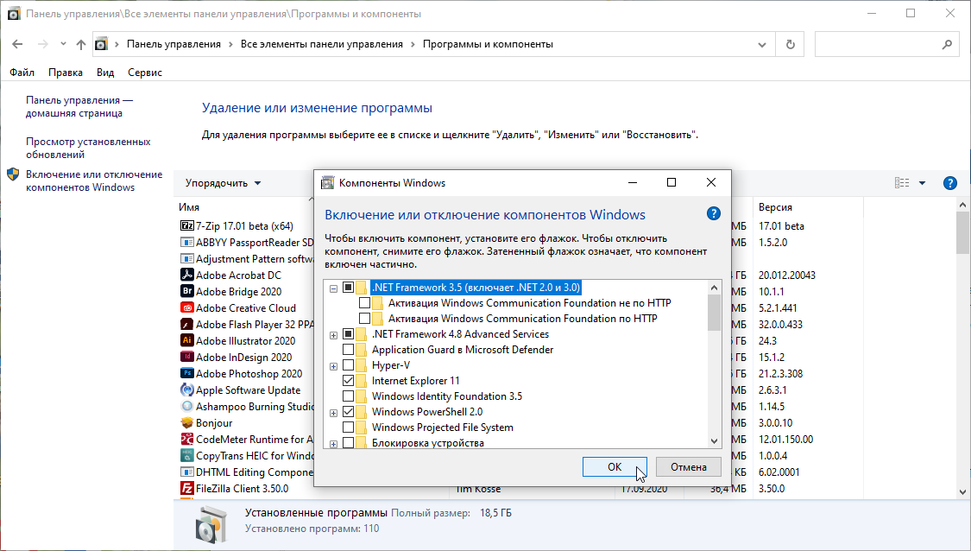Screen dimensions: 971x551
Task: Click the Отмена button
Action: (688, 466)
